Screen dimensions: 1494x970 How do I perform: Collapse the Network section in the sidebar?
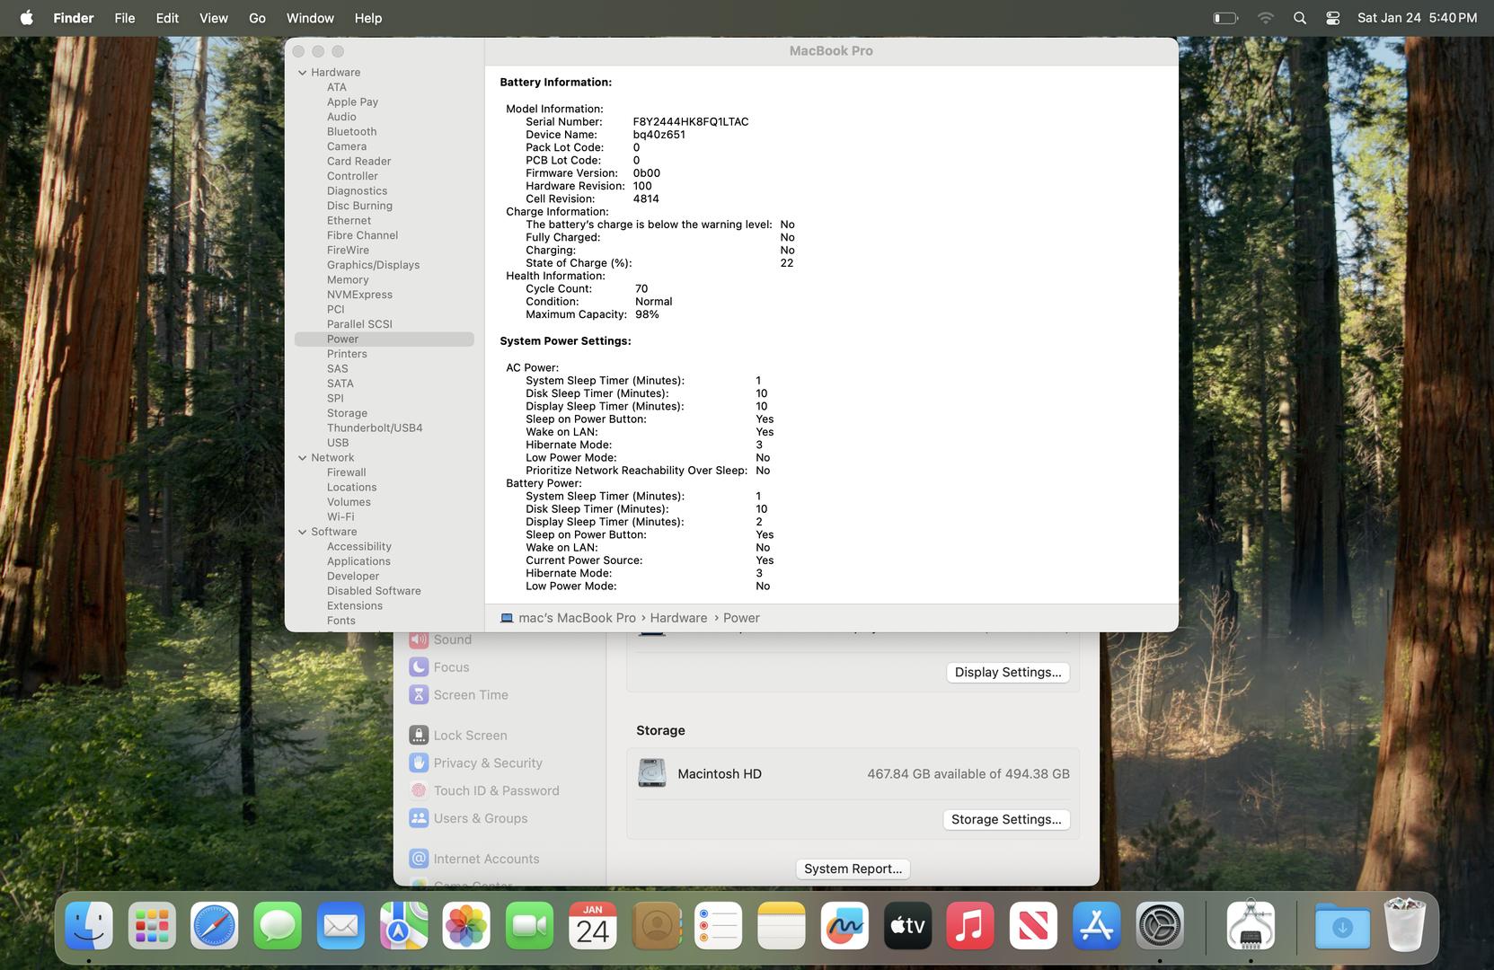pyautogui.click(x=303, y=458)
